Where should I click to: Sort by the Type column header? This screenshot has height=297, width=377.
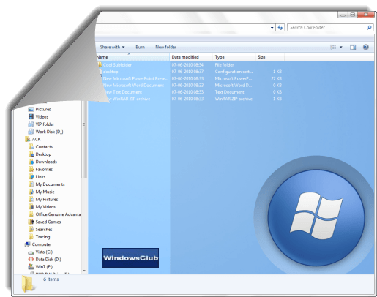(x=234, y=57)
